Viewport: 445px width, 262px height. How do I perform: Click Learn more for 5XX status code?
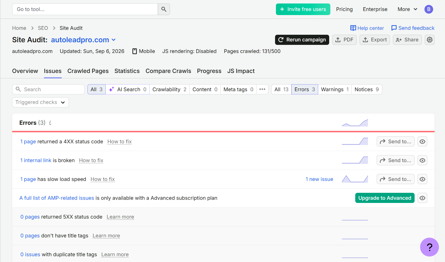120,217
